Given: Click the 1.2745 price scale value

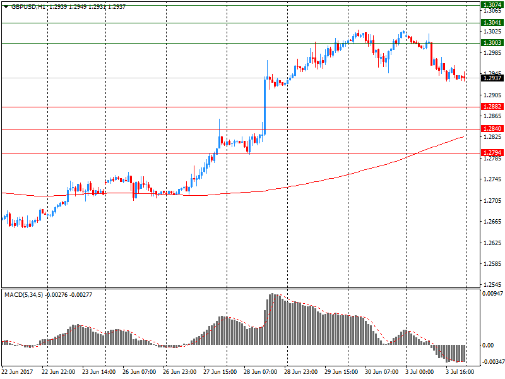Looking at the screenshot, I should (x=493, y=179).
